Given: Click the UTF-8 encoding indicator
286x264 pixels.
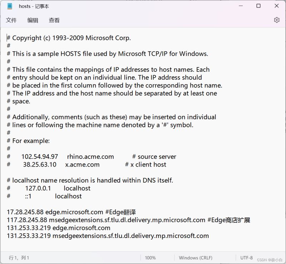Looking at the screenshot, I should pos(247,258).
